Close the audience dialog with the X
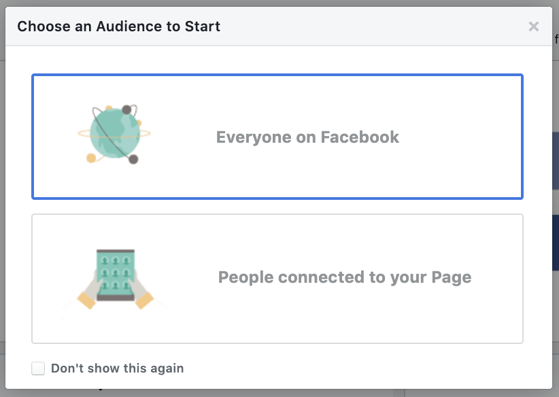Viewport: 559px width, 397px height. (534, 27)
